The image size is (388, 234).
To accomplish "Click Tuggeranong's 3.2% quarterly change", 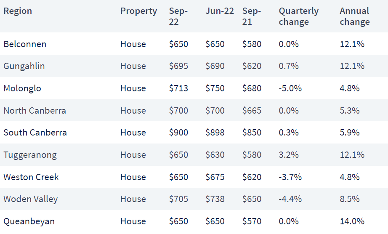I will (x=289, y=155).
